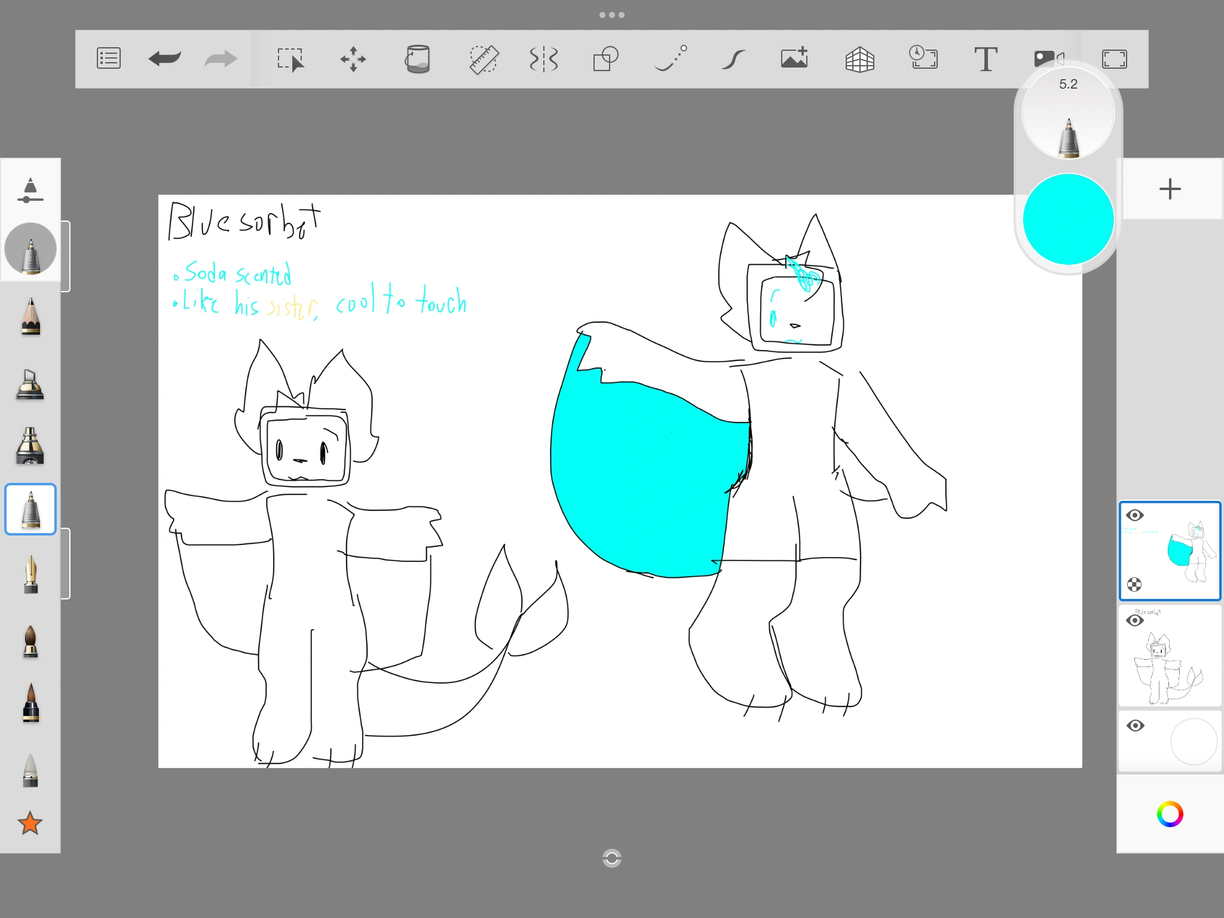Image resolution: width=1224 pixels, height=918 pixels.
Task: Open the Favorites tools star
Action: [x=30, y=824]
